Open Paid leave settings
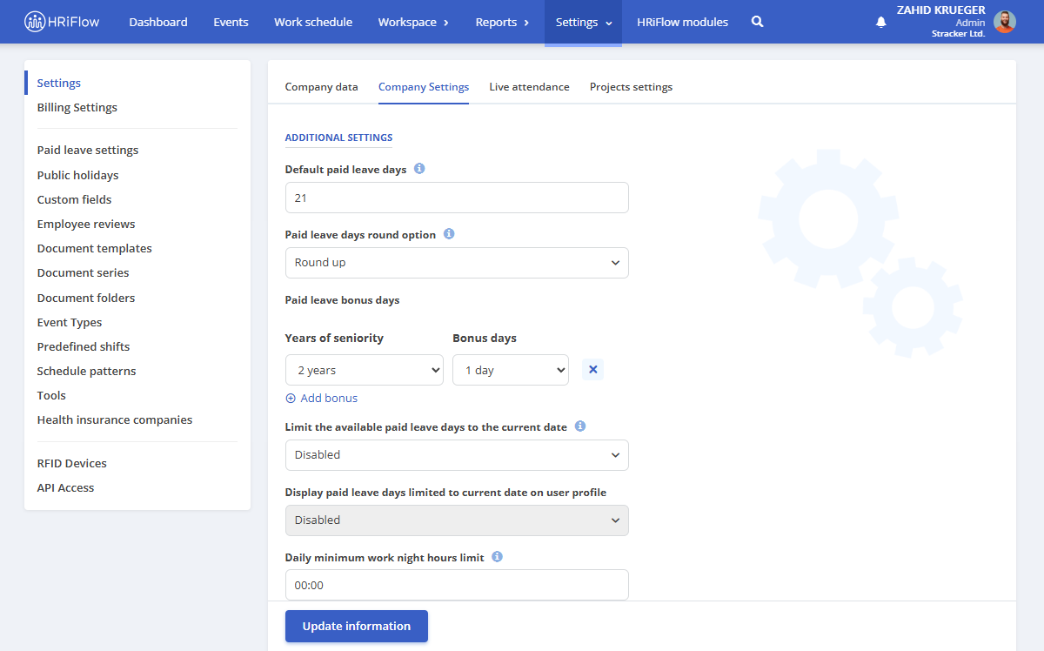This screenshot has height=651, width=1044. click(x=88, y=151)
